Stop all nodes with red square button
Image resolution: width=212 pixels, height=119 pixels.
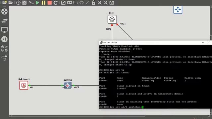coord(50,3)
